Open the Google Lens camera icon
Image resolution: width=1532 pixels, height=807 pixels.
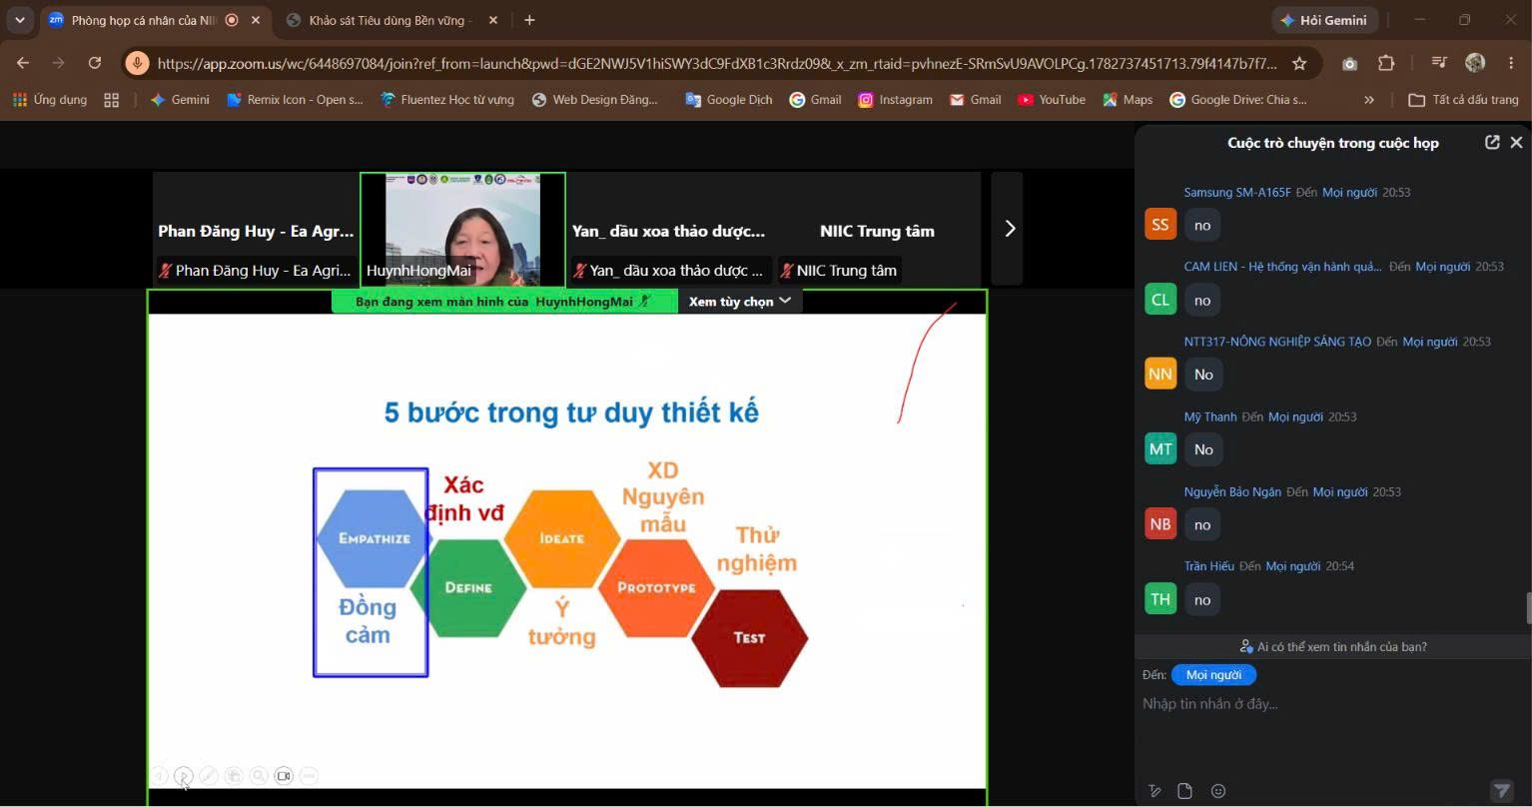coord(1349,63)
